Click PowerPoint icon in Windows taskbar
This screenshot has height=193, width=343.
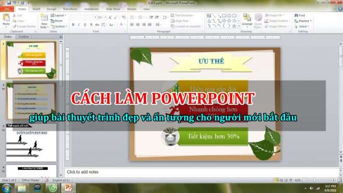68,188
